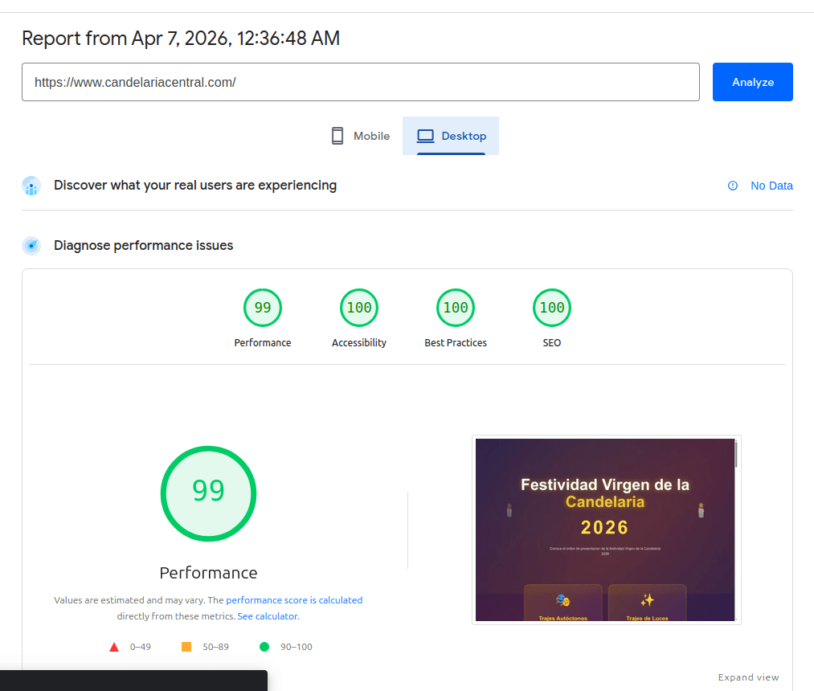
Task: Switch to the Mobile tab
Action: tap(359, 135)
